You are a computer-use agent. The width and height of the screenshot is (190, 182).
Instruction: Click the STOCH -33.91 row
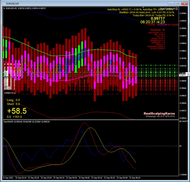pos(158,39)
